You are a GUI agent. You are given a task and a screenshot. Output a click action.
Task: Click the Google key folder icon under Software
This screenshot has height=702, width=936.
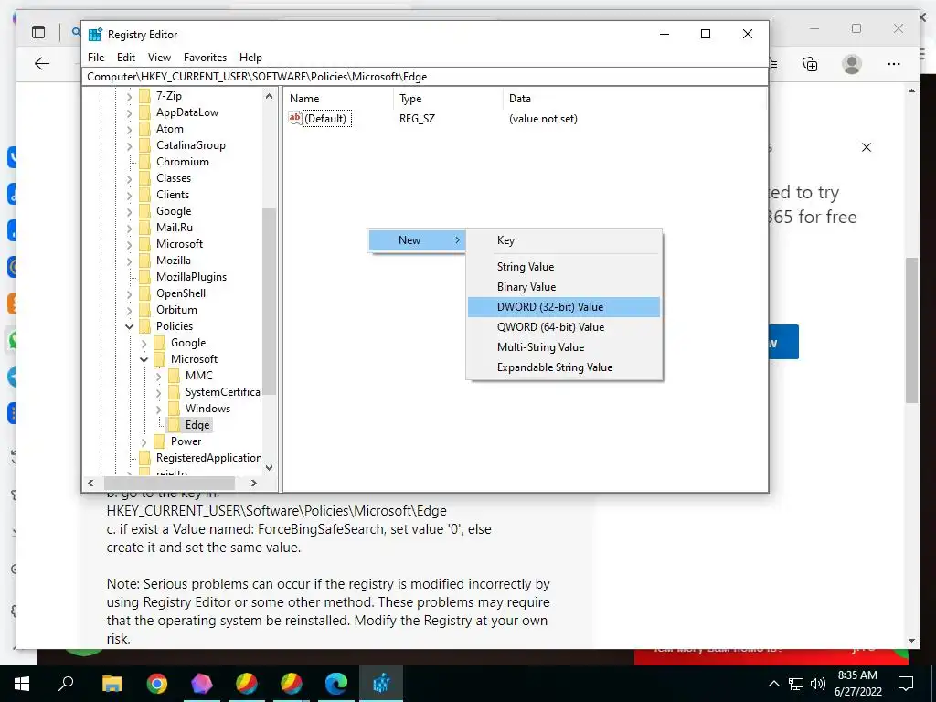(145, 211)
